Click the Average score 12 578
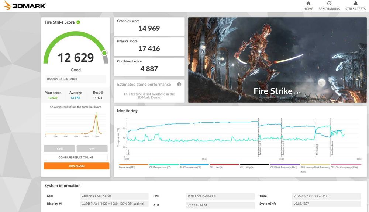 (x=75, y=98)
